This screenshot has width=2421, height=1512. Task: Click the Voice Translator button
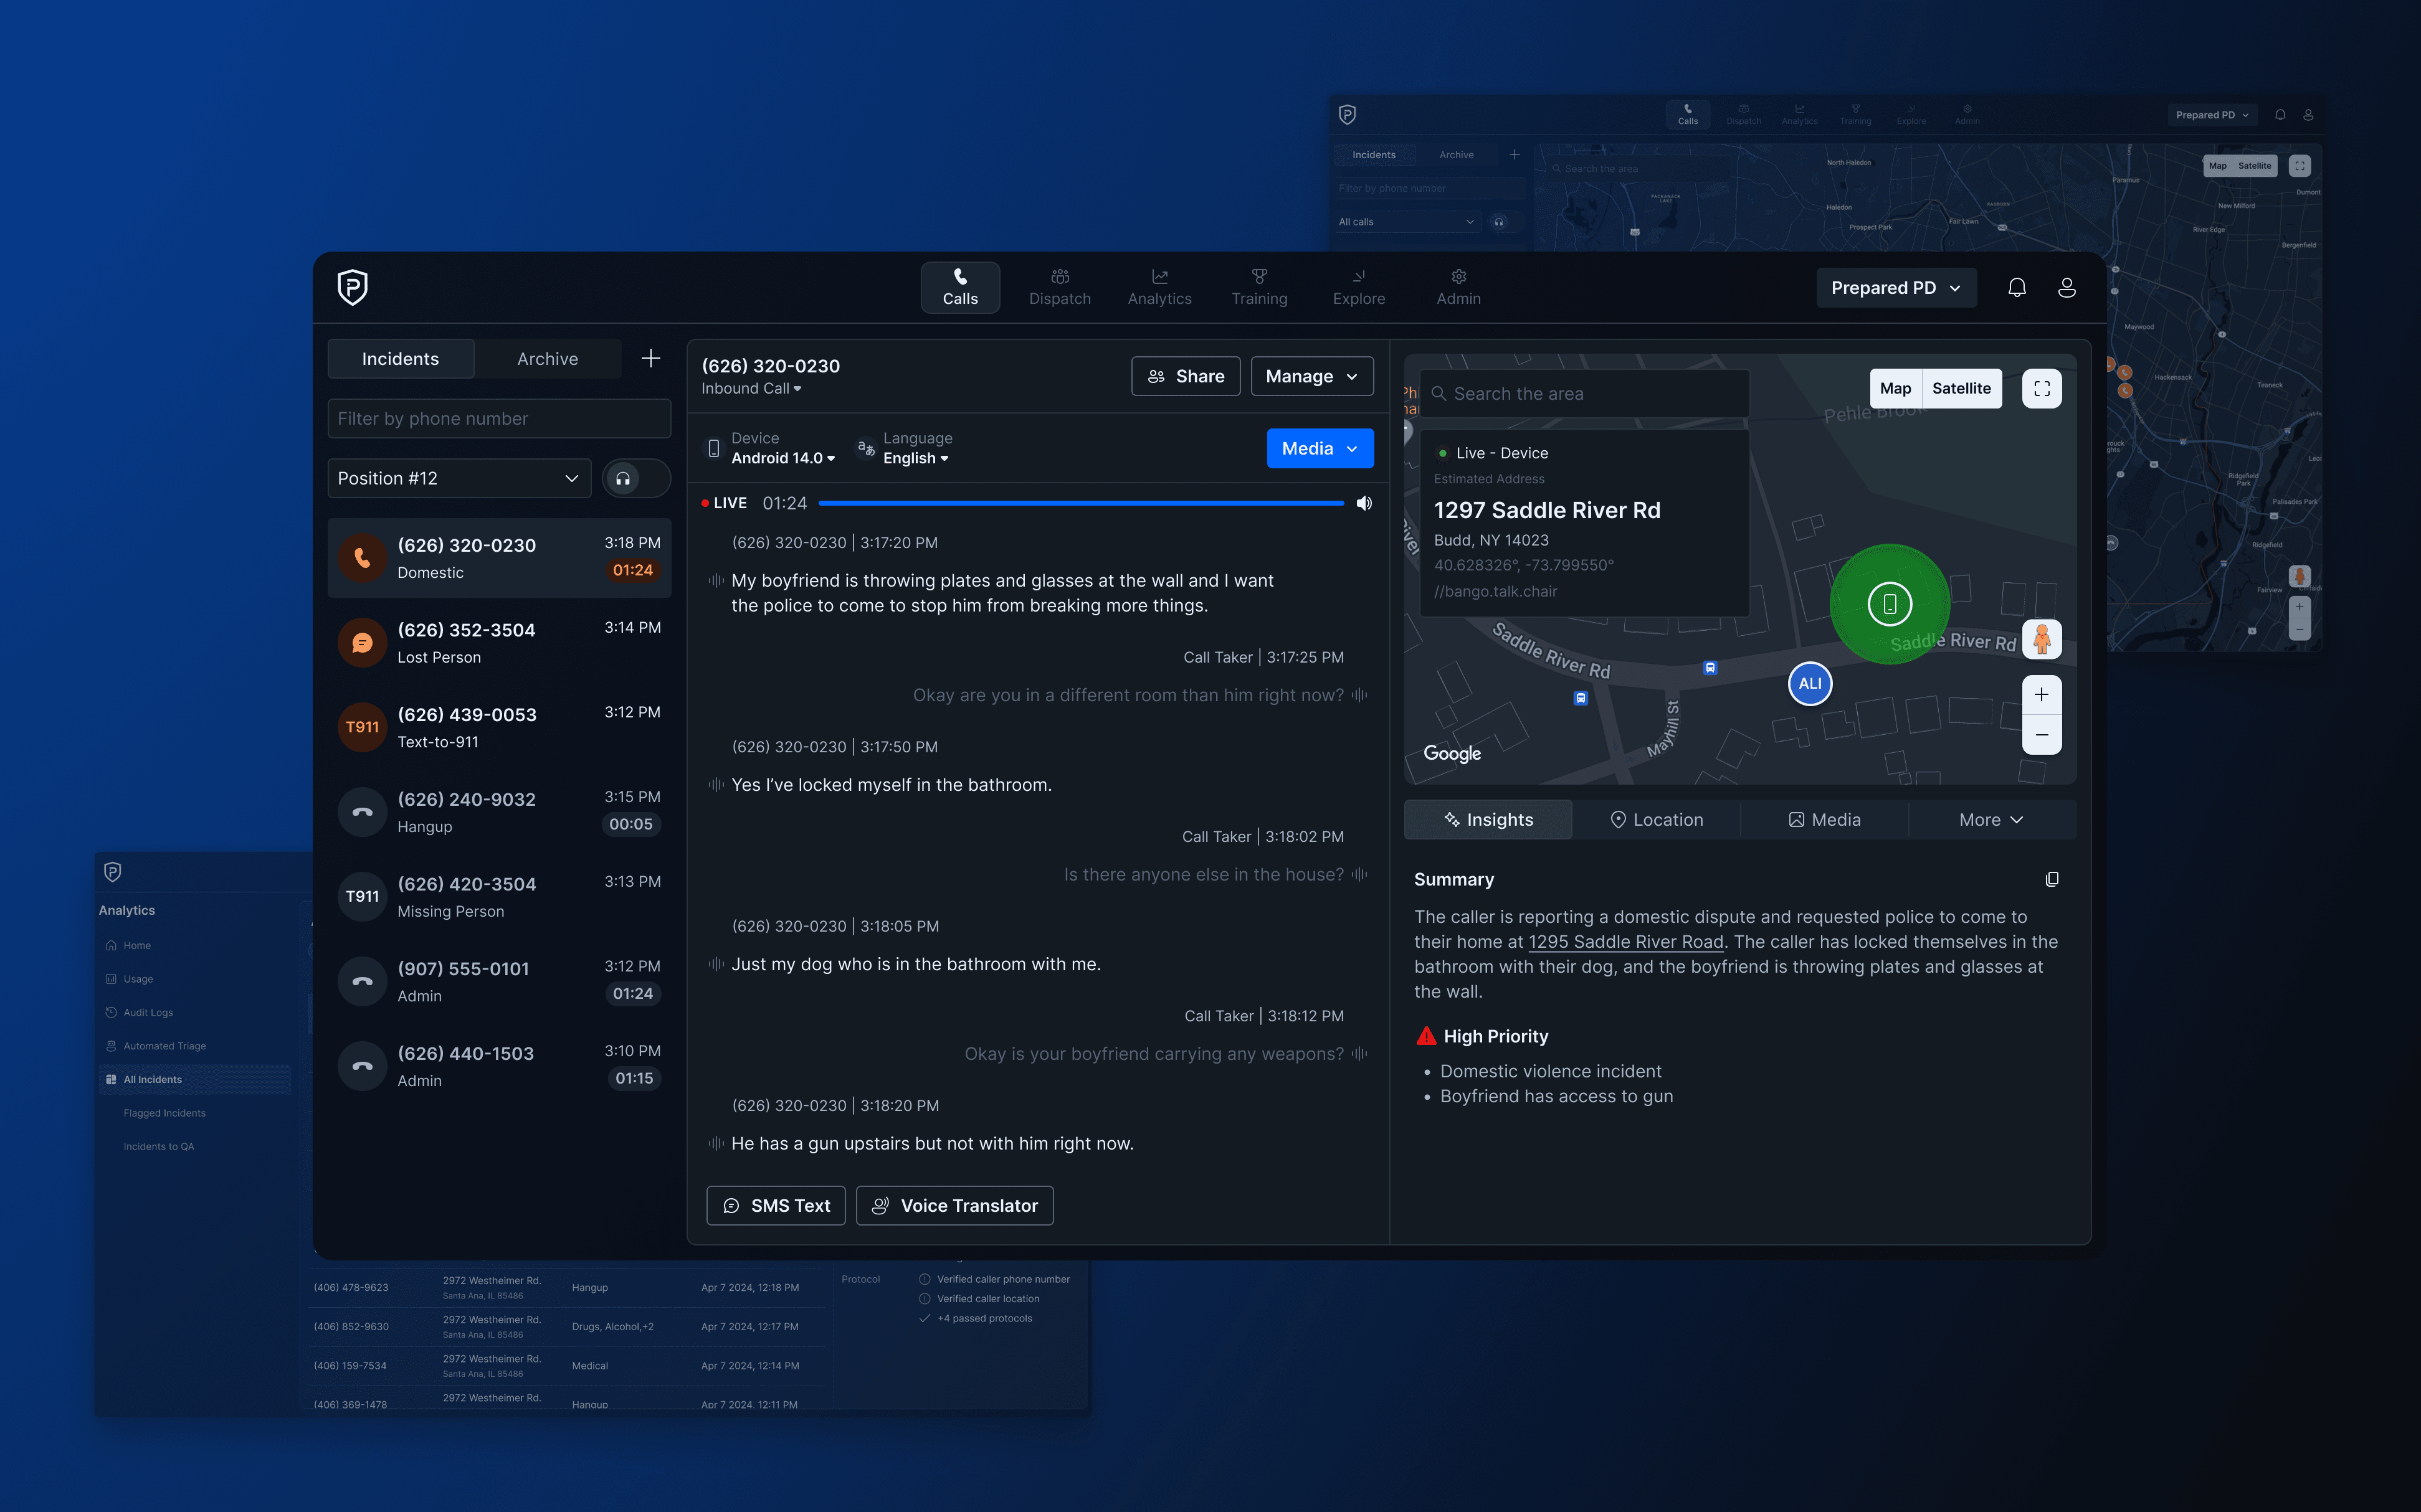[954, 1205]
